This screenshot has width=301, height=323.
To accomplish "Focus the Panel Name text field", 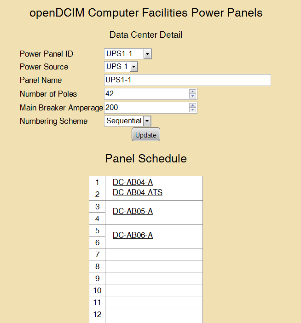I will [187, 80].
